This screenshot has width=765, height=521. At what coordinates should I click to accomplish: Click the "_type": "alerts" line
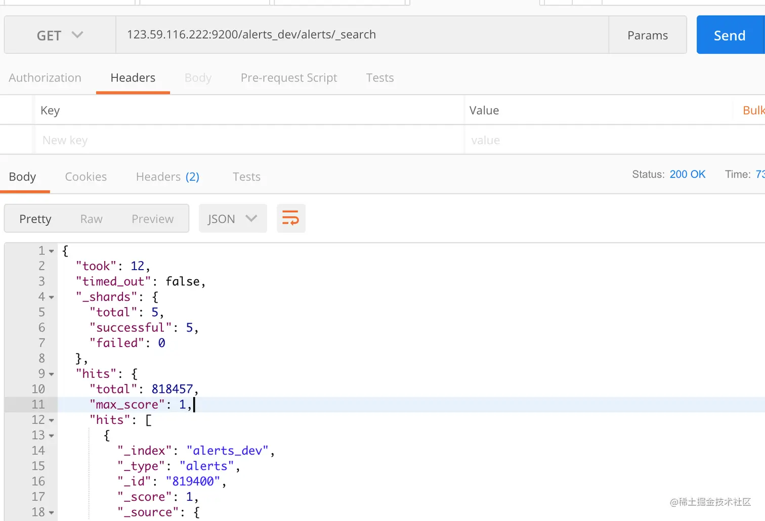pos(179,466)
